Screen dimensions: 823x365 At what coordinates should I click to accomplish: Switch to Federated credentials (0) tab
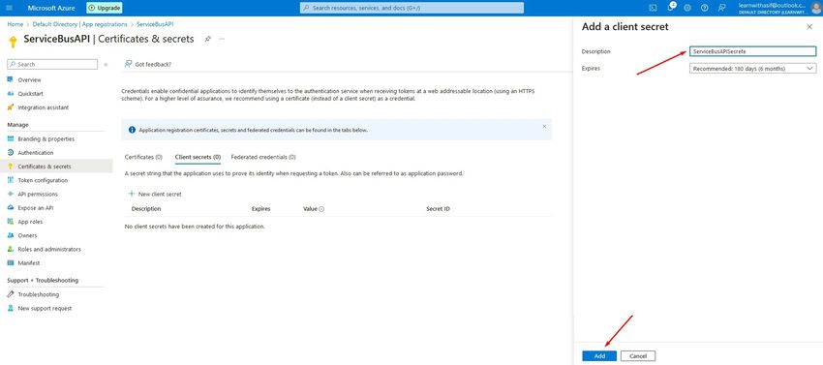pyautogui.click(x=263, y=157)
